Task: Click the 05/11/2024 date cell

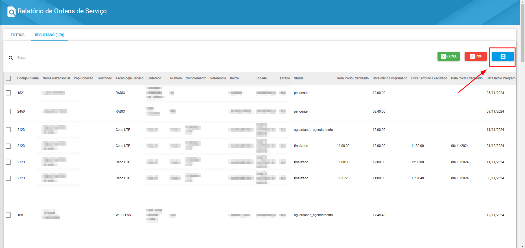Action: (x=495, y=93)
